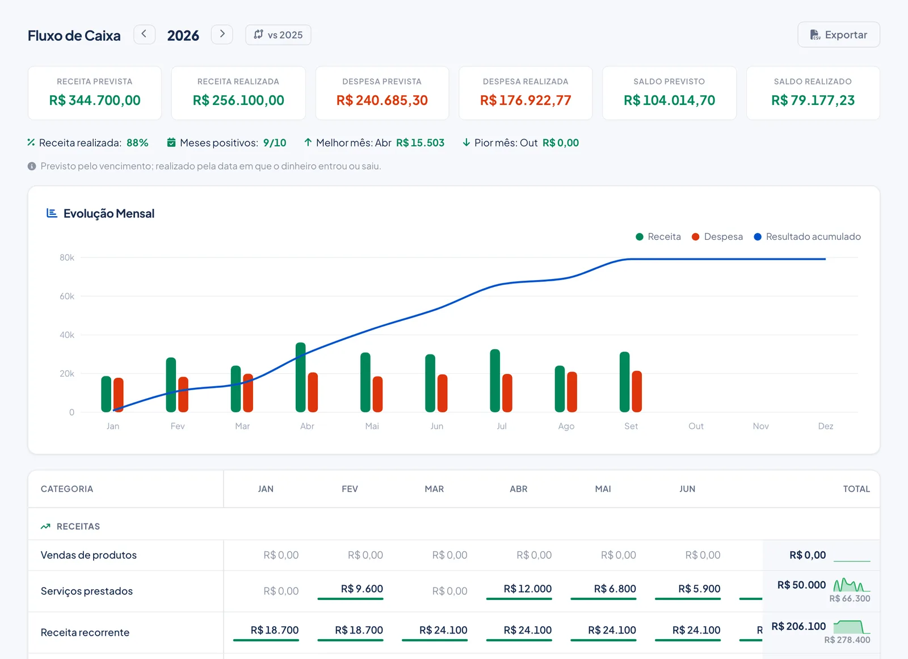Click the TOTAL column header
This screenshot has height=659, width=908.
coord(856,489)
